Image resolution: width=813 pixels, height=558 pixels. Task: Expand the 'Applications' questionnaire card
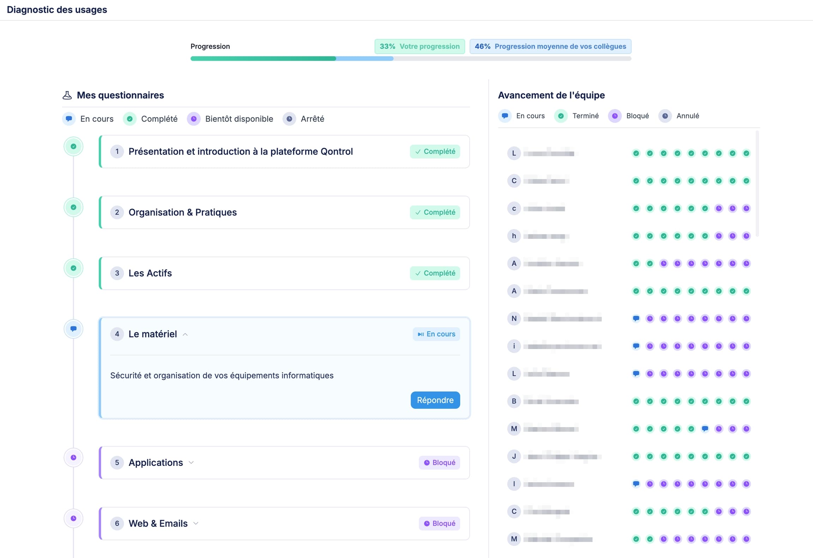(192, 462)
